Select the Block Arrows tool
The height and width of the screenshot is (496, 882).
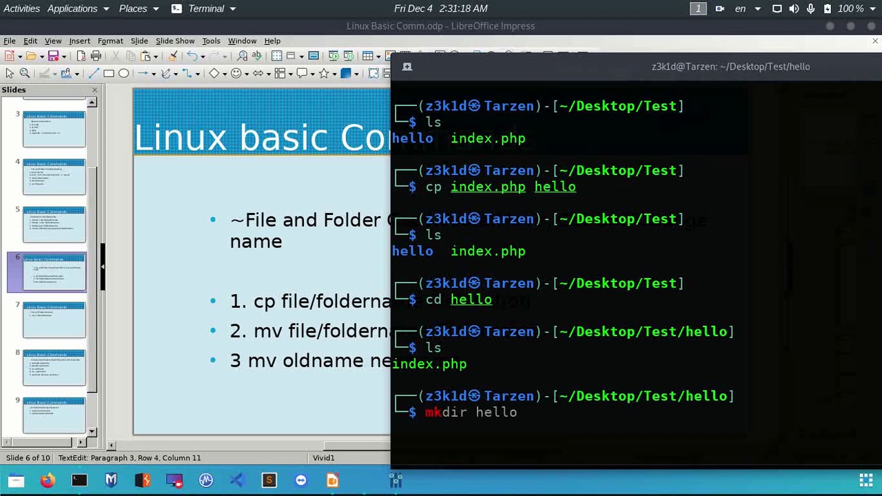click(258, 73)
